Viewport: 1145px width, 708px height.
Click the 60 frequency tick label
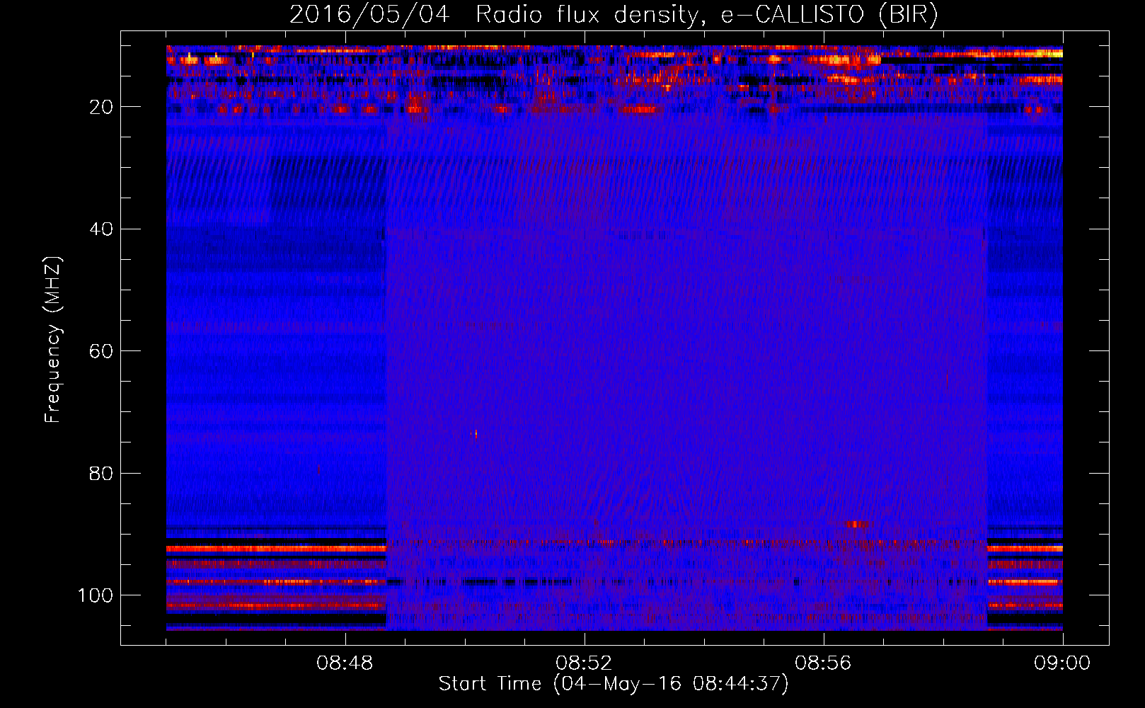pyautogui.click(x=102, y=351)
